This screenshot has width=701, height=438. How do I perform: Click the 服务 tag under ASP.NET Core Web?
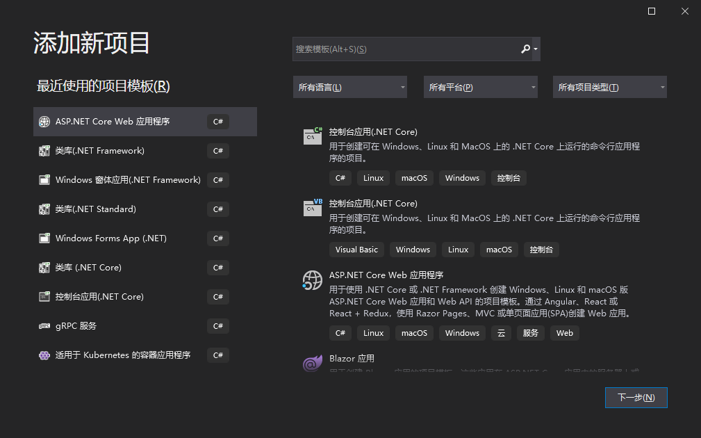tap(530, 332)
